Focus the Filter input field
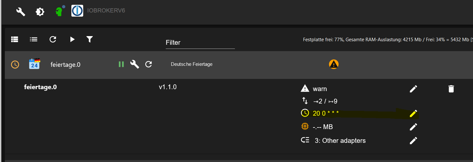Screen dimensions: 473x162 point(200,42)
